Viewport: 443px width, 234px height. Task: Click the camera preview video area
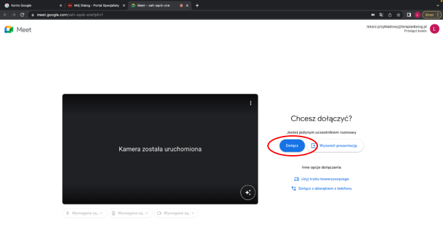(160, 149)
